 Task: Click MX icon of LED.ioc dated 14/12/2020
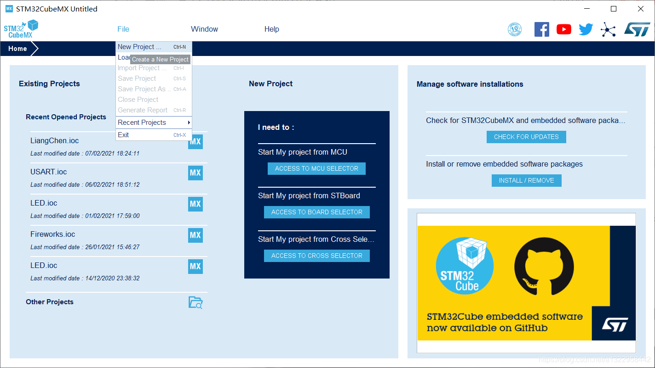(x=195, y=267)
